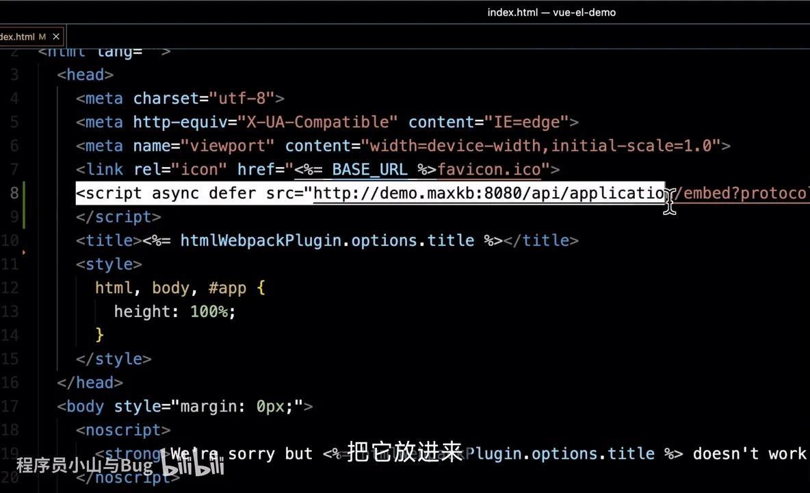This screenshot has width=810, height=493.
Task: Select the index.html tab marked M
Action: (x=32, y=37)
